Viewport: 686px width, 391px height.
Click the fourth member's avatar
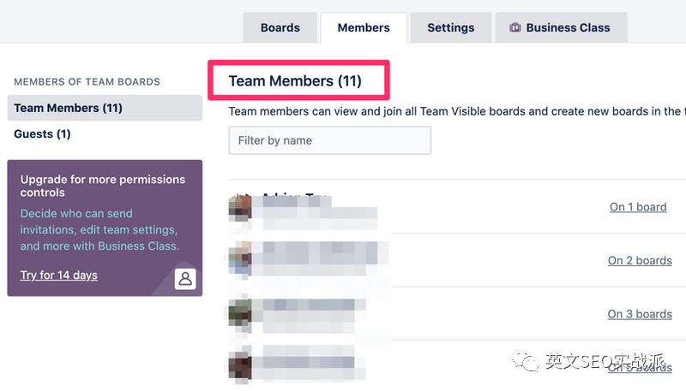tap(240, 365)
